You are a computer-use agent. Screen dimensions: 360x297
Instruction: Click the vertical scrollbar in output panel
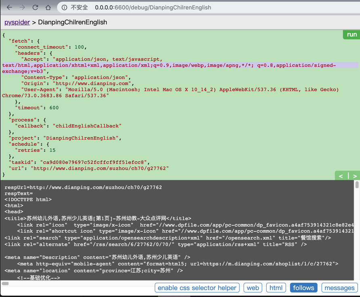click(357, 185)
